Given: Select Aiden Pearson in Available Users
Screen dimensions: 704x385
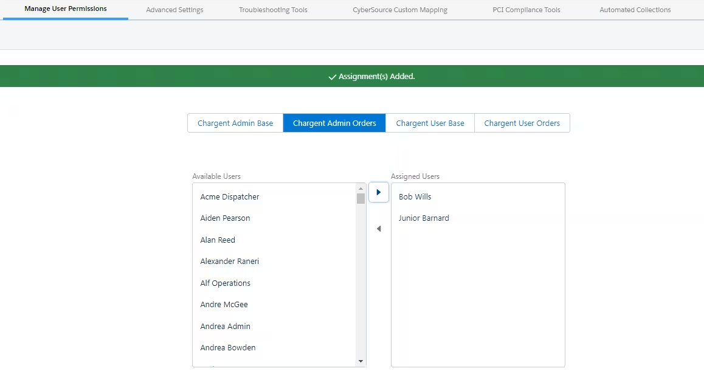Looking at the screenshot, I should pos(274,218).
